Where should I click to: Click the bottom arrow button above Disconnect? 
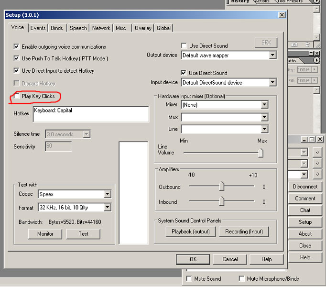[x=317, y=175]
